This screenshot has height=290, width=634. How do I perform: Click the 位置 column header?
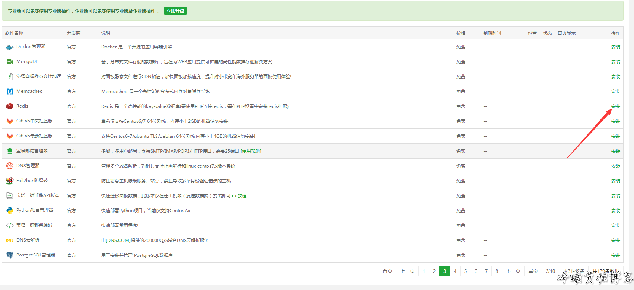(x=532, y=33)
